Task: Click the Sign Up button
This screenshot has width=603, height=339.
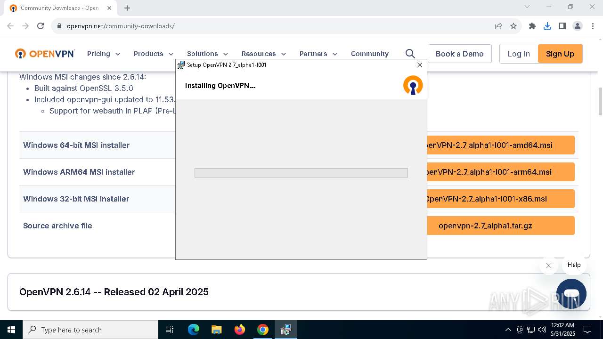Action: coord(560,54)
